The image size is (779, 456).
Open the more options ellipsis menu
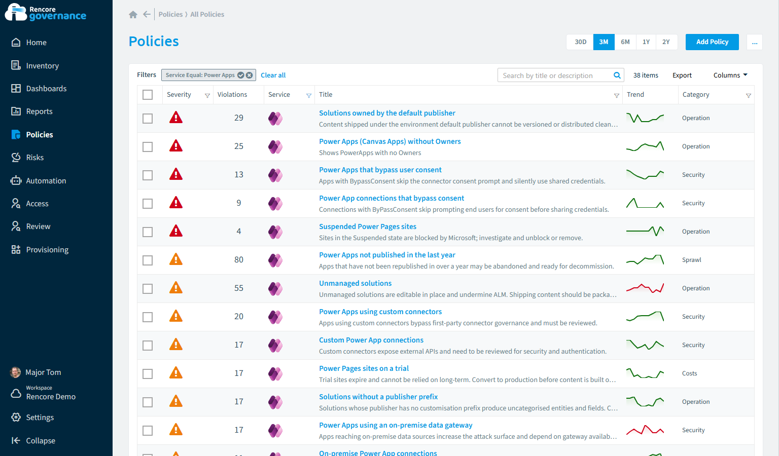pos(755,42)
